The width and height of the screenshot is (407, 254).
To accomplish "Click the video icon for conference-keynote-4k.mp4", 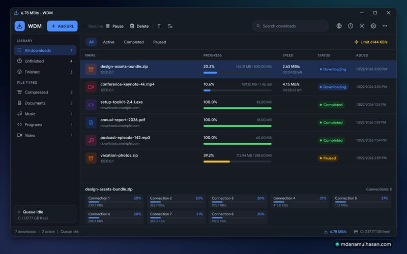I will coord(91,87).
